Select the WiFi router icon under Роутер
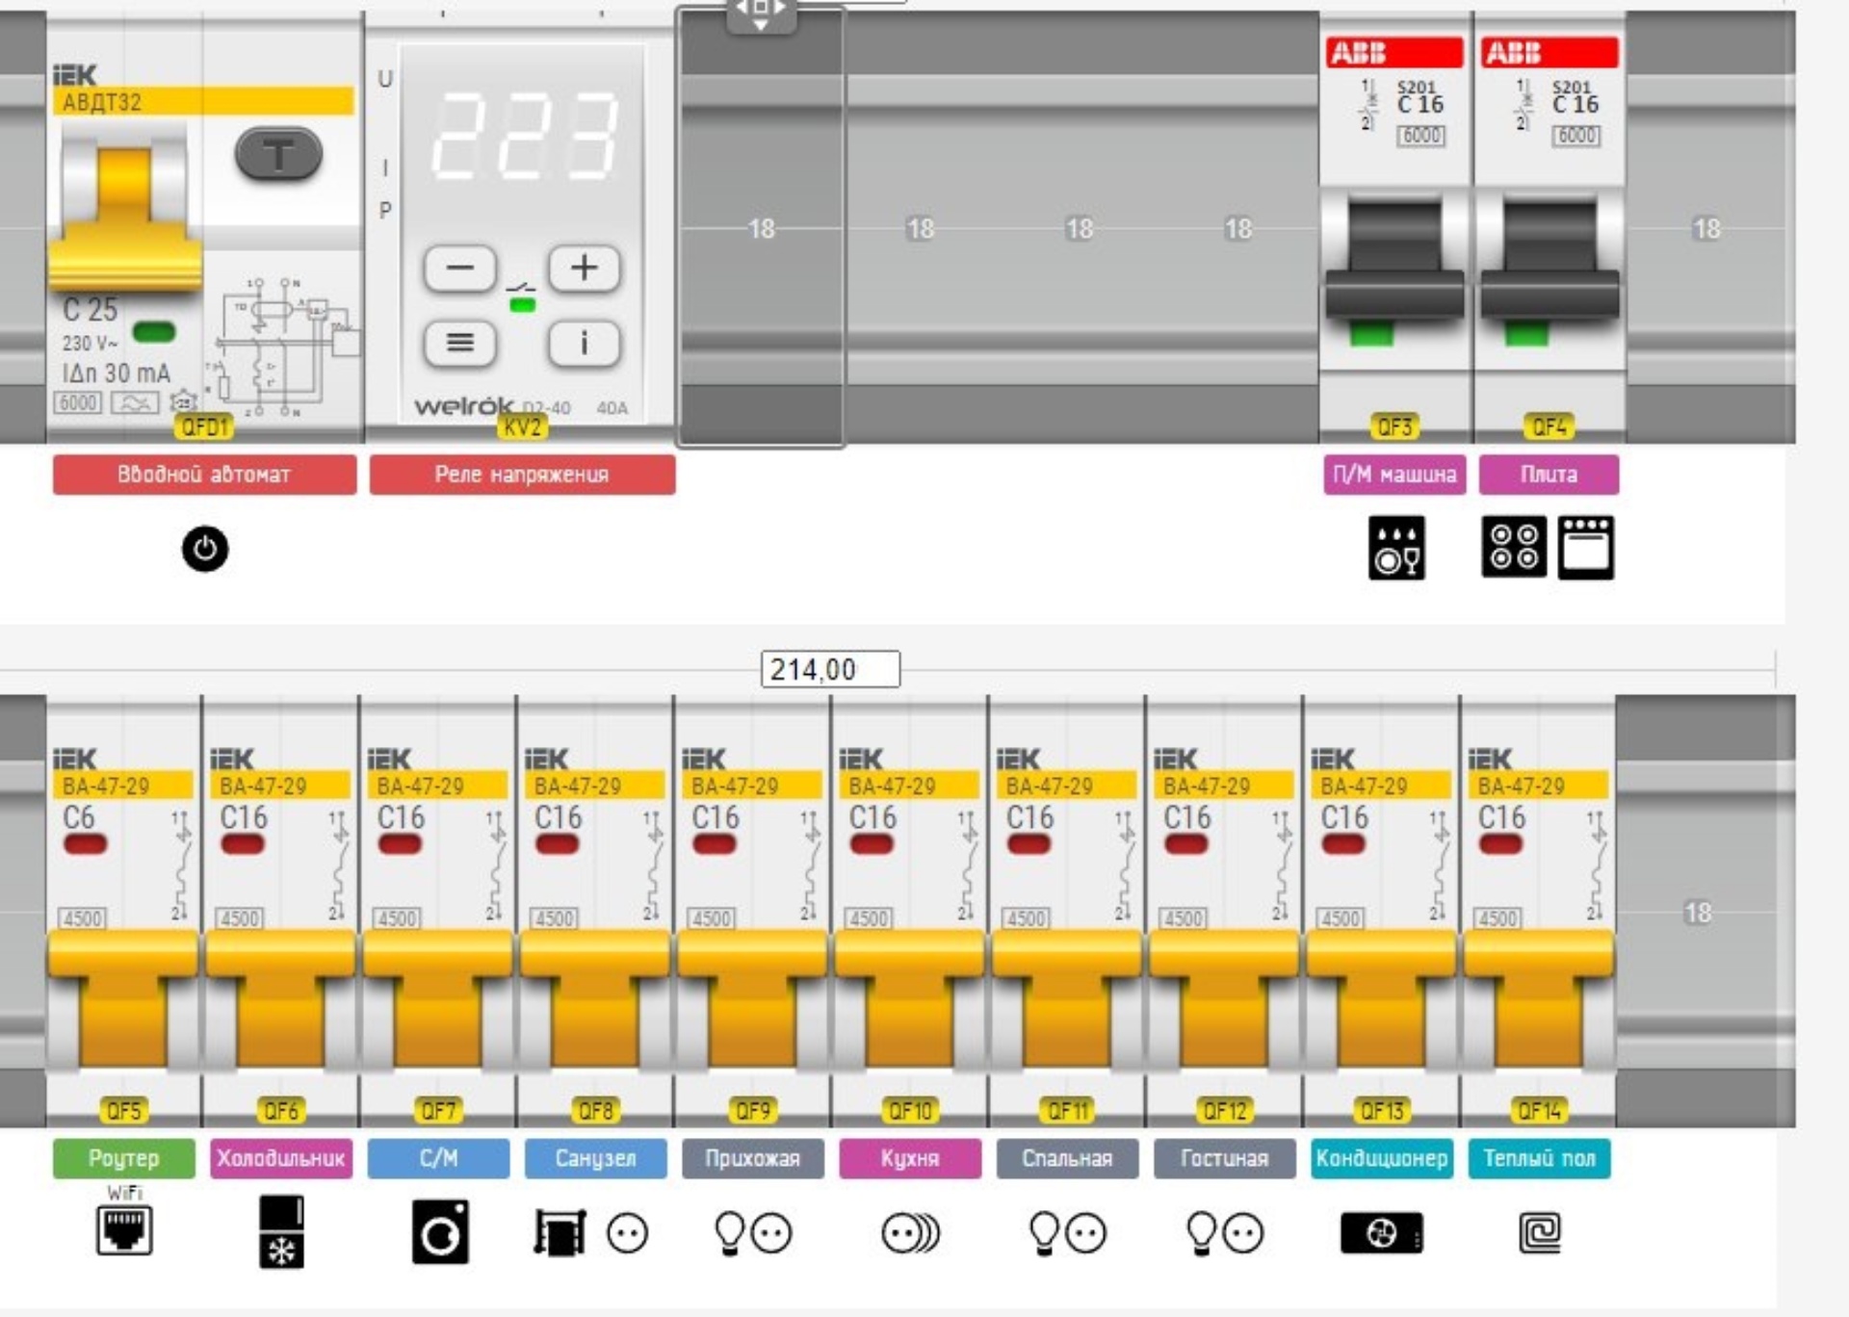The height and width of the screenshot is (1317, 1849). pos(124,1229)
